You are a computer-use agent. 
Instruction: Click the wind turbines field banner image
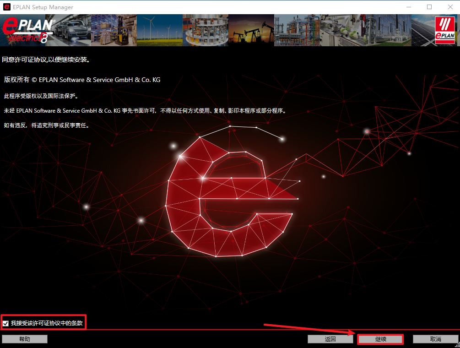pyautogui.click(x=159, y=30)
